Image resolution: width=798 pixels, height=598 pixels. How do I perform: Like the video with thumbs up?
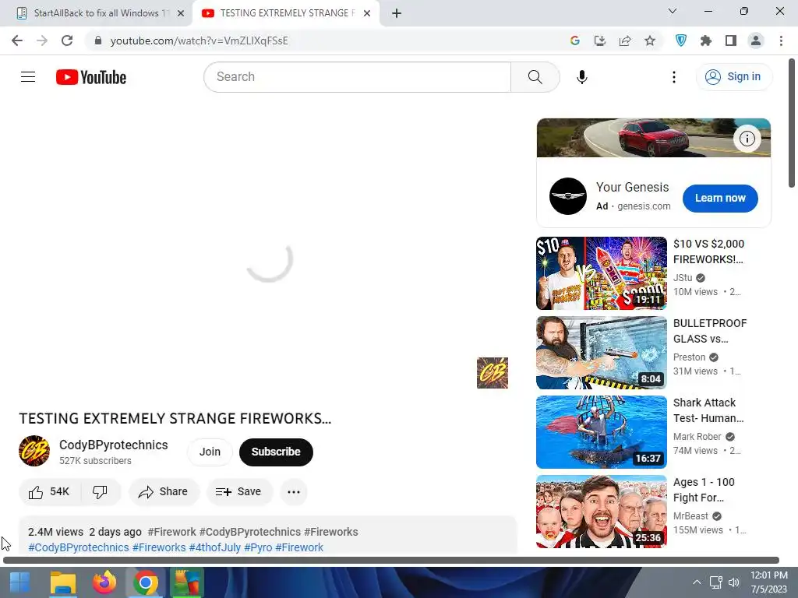click(x=49, y=492)
